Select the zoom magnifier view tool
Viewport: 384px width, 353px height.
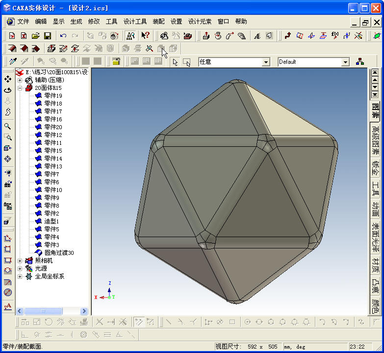pos(7,126)
